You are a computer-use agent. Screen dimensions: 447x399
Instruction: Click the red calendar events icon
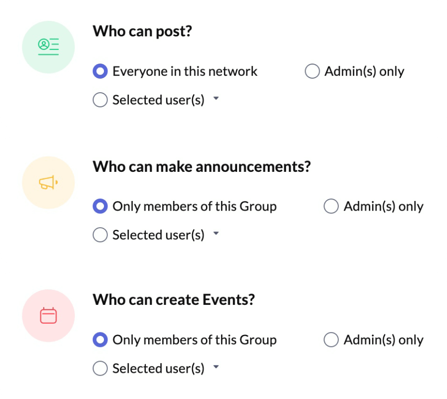[49, 316]
